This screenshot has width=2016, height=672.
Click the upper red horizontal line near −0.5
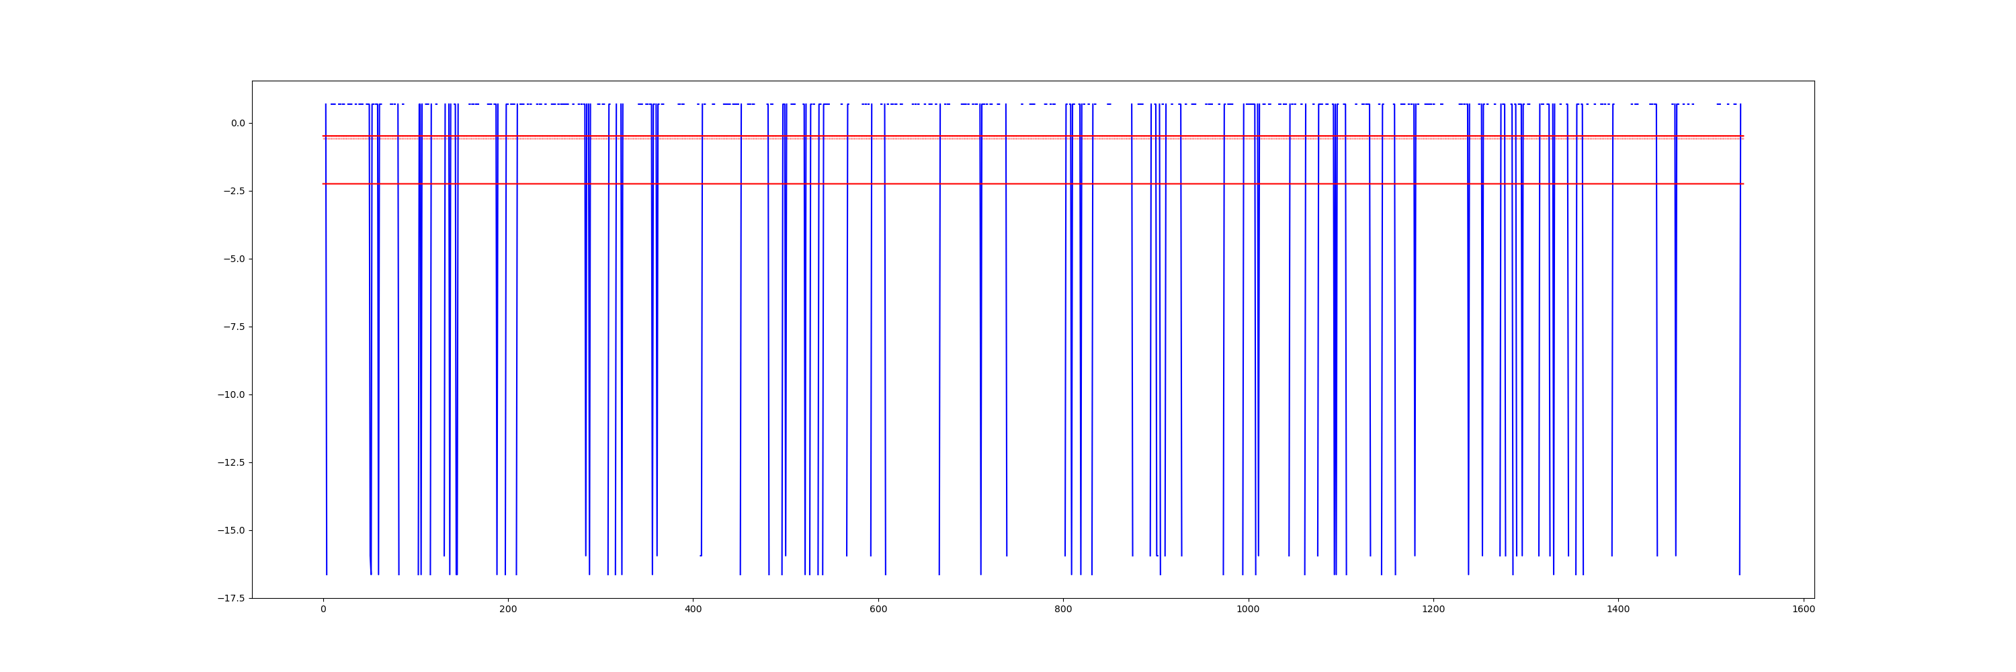point(1033,136)
